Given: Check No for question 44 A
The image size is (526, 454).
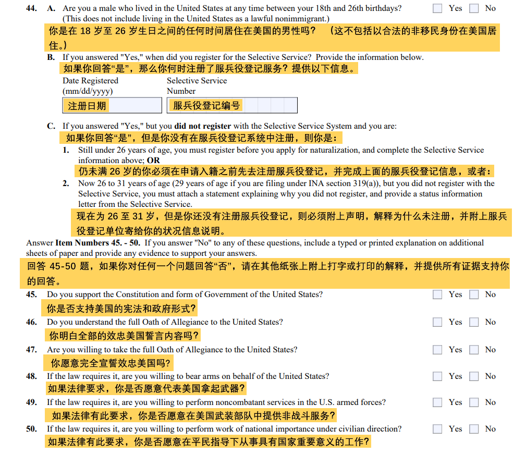Looking at the screenshot, I should [x=474, y=8].
